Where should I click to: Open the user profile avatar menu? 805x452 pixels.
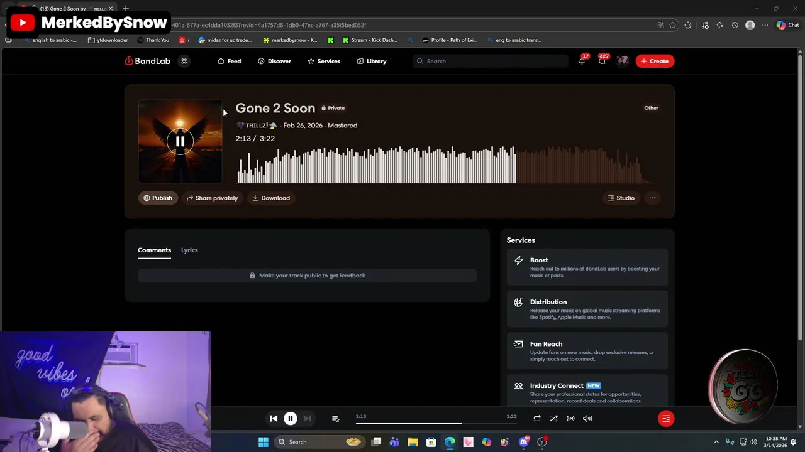click(x=623, y=61)
